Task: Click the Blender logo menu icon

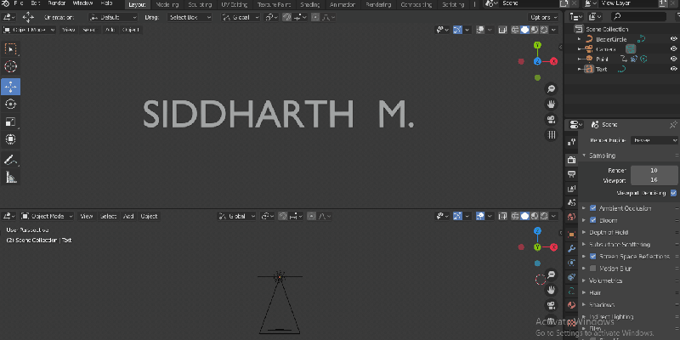Action: tap(5, 3)
